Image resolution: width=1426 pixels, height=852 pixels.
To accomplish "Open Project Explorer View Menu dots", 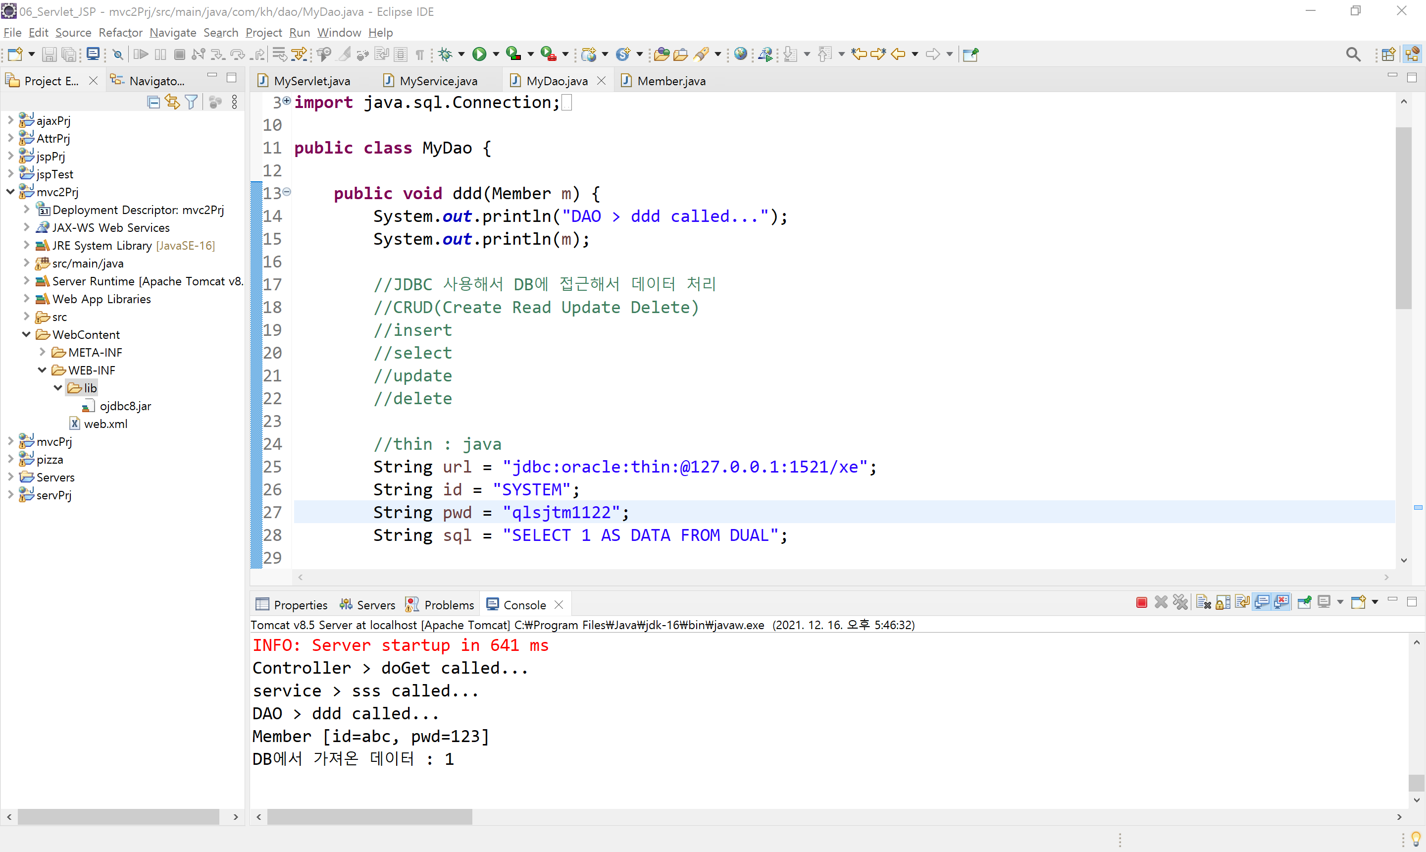I will (x=234, y=102).
